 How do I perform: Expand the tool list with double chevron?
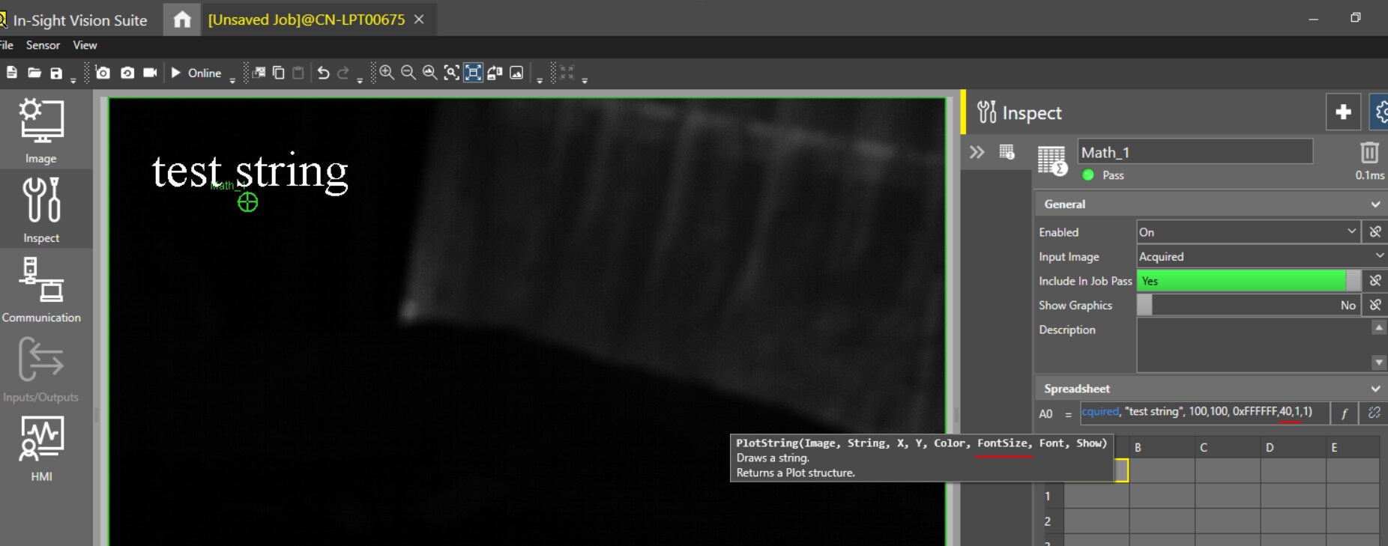(977, 153)
